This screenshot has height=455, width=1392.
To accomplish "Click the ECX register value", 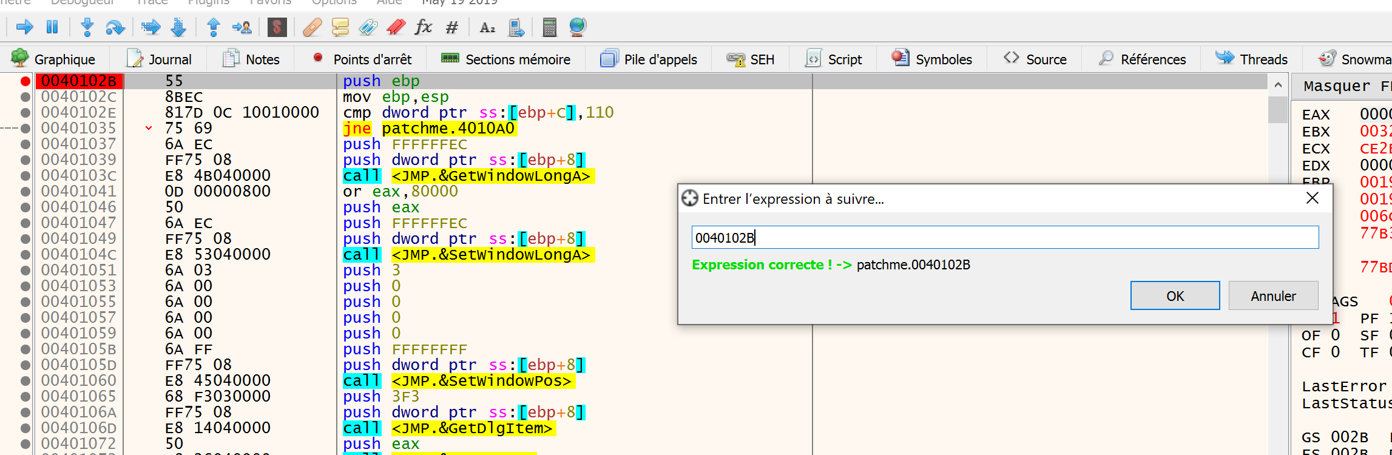I will 1375,148.
